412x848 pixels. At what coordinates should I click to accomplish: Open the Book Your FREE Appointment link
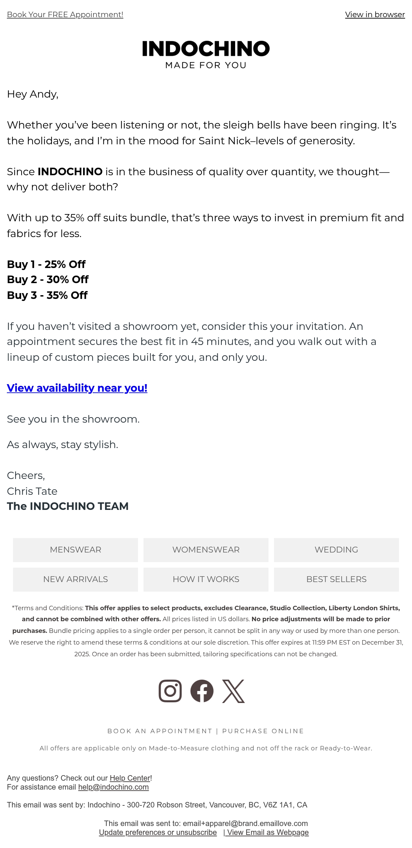coord(65,14)
